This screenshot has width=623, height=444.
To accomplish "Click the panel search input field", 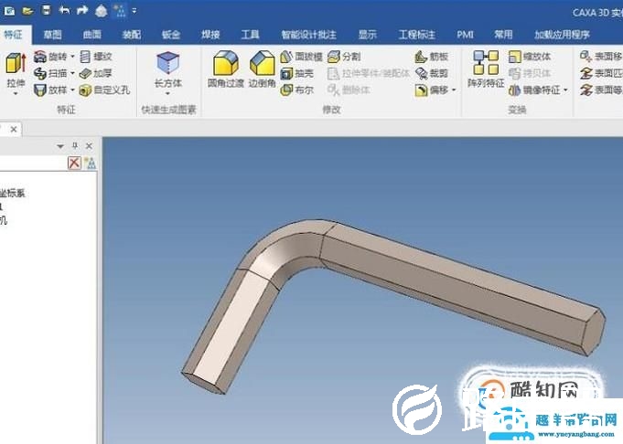I will click(33, 163).
